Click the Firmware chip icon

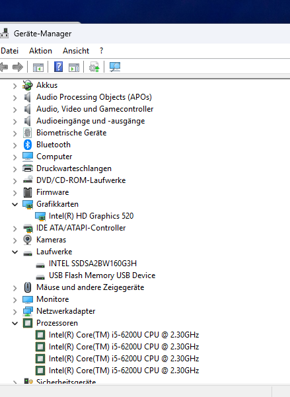tap(27, 192)
